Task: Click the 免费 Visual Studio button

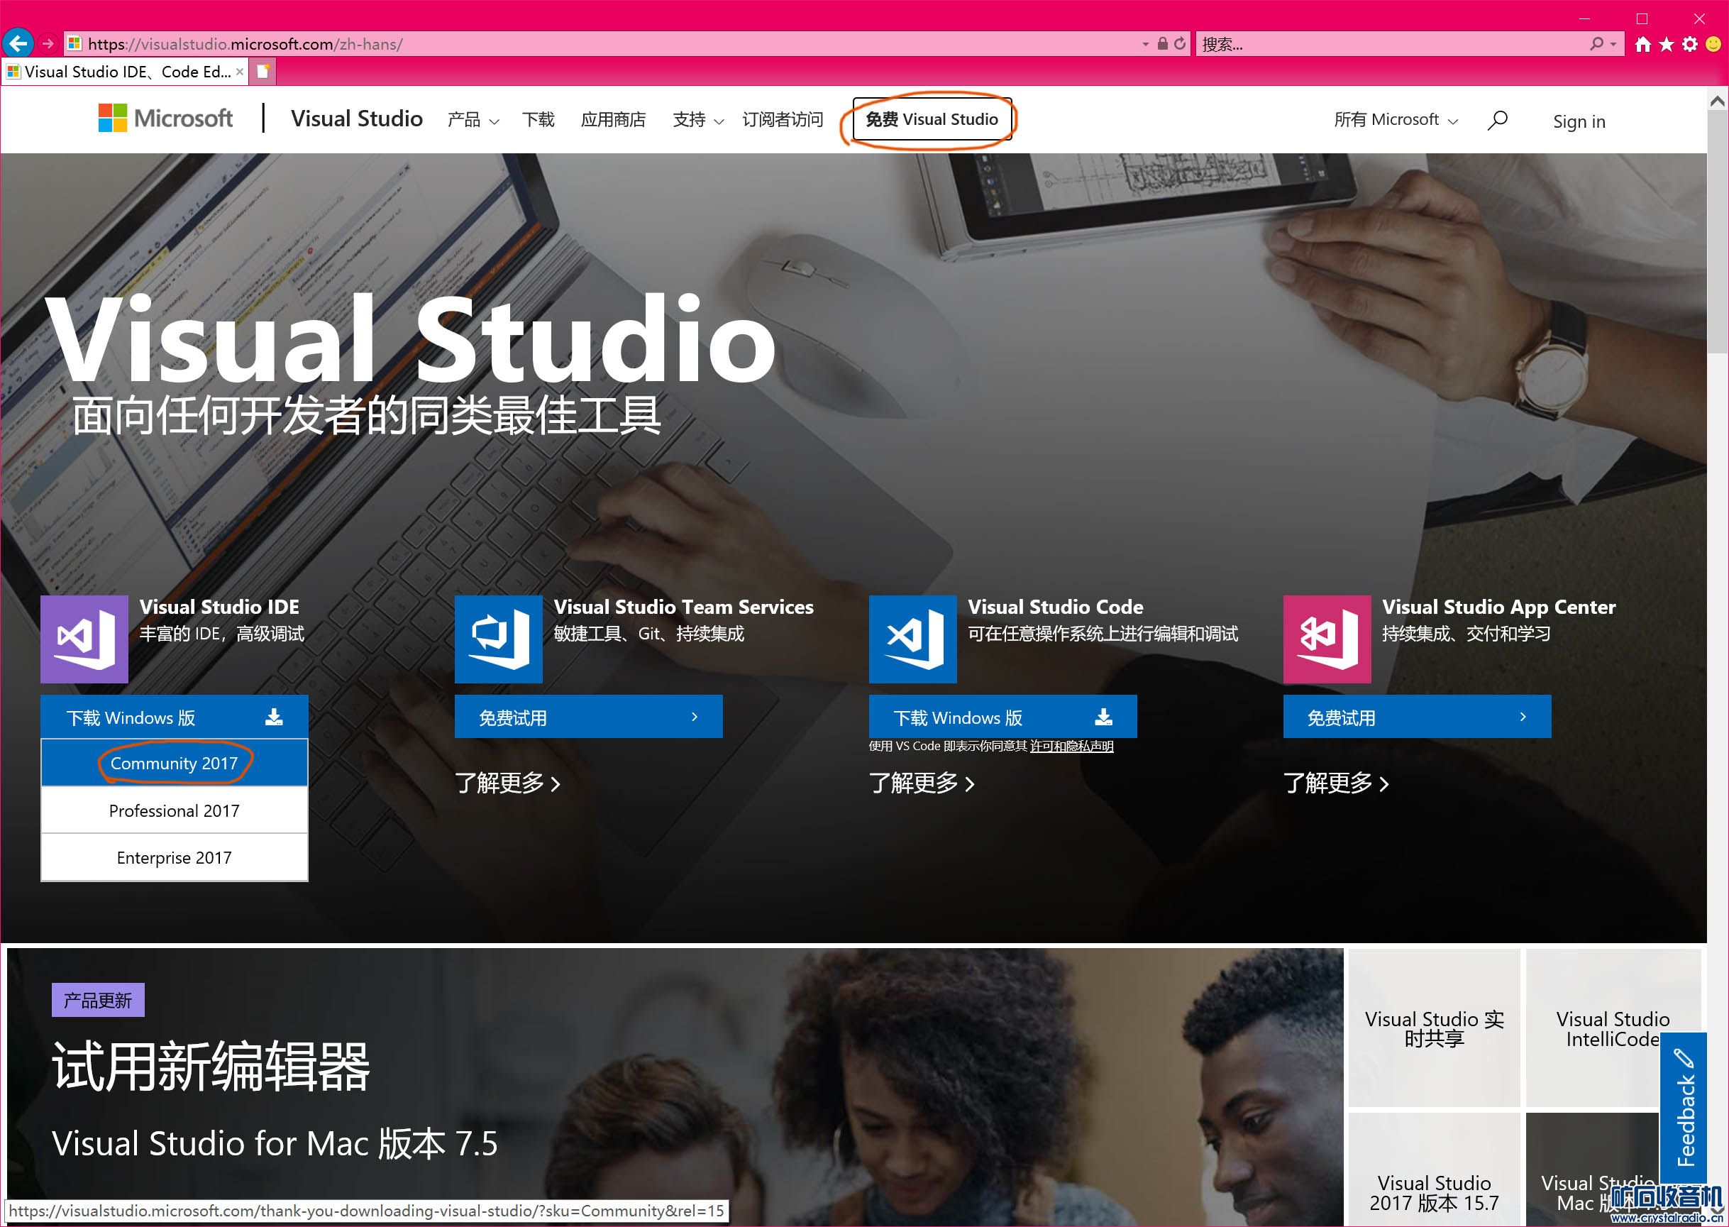Action: pos(932,119)
